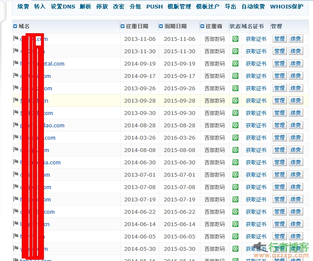
Task: Click 续费 button for 2015-11-06 row
Action: [x=296, y=39]
